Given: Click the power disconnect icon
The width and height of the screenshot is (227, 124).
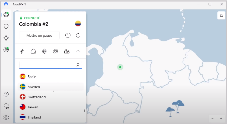Looking at the screenshot, I should point(68,35).
